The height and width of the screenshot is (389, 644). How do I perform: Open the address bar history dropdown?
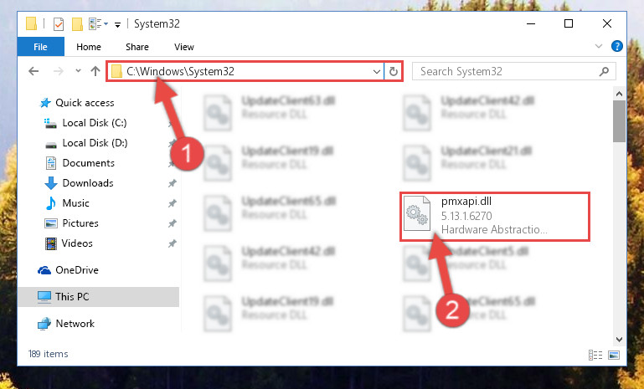click(376, 72)
